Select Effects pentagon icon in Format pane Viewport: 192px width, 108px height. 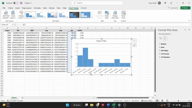(x=165, y=38)
